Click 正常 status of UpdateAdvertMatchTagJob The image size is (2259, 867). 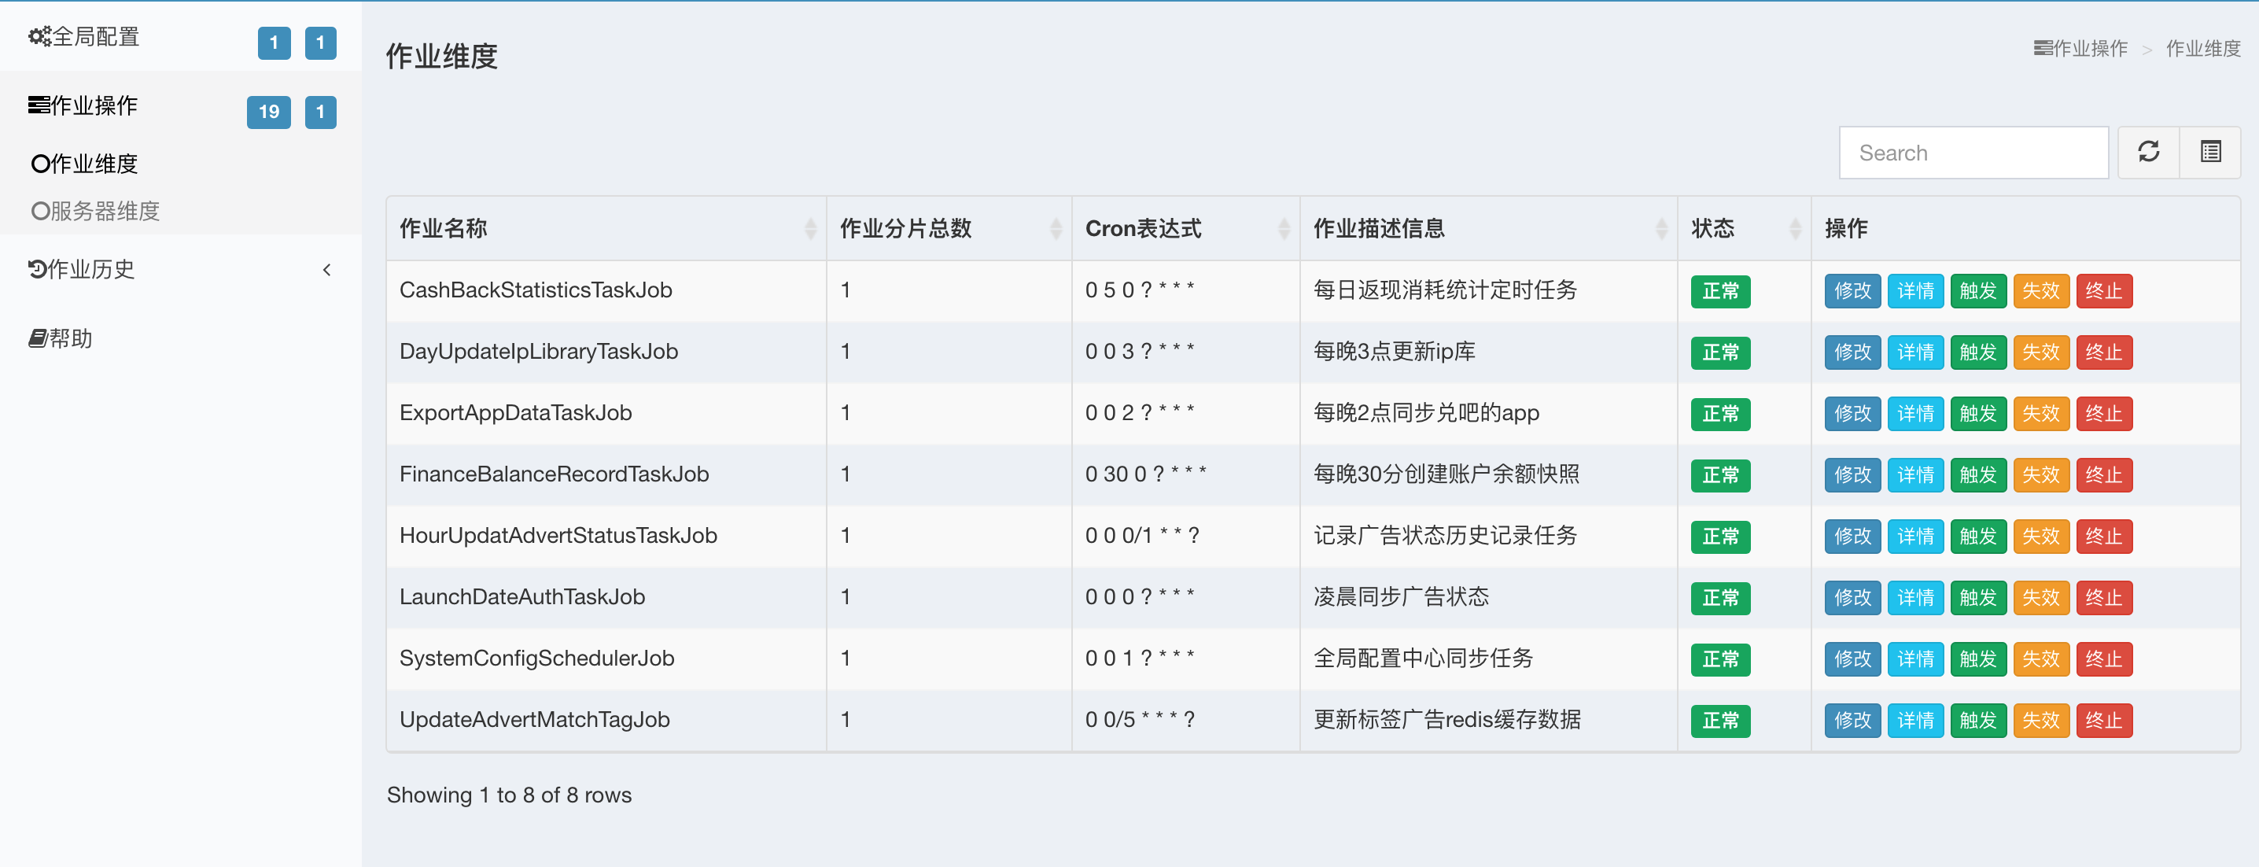pyautogui.click(x=1719, y=721)
